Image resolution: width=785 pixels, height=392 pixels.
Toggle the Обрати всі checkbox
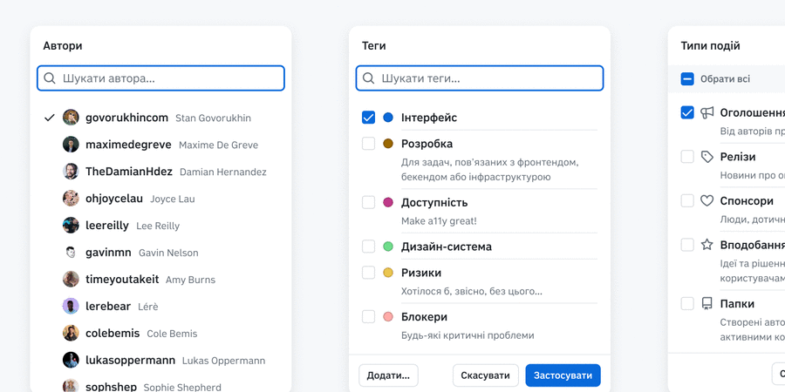687,79
